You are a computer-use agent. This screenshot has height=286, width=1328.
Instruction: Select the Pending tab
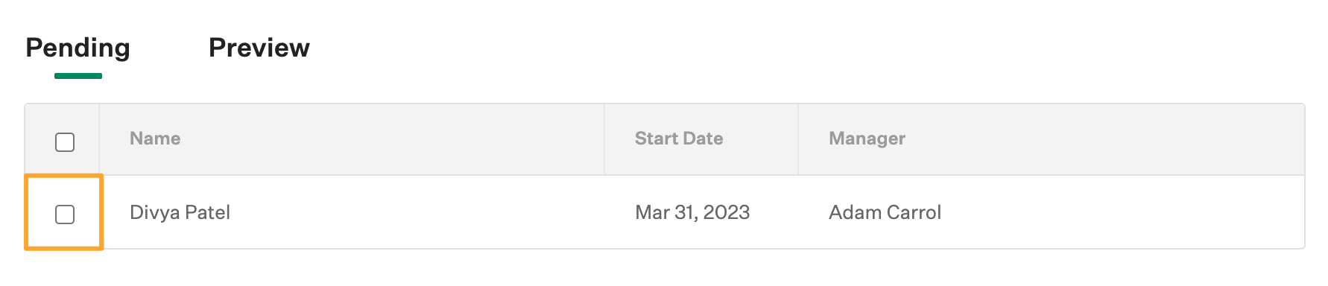coord(78,48)
